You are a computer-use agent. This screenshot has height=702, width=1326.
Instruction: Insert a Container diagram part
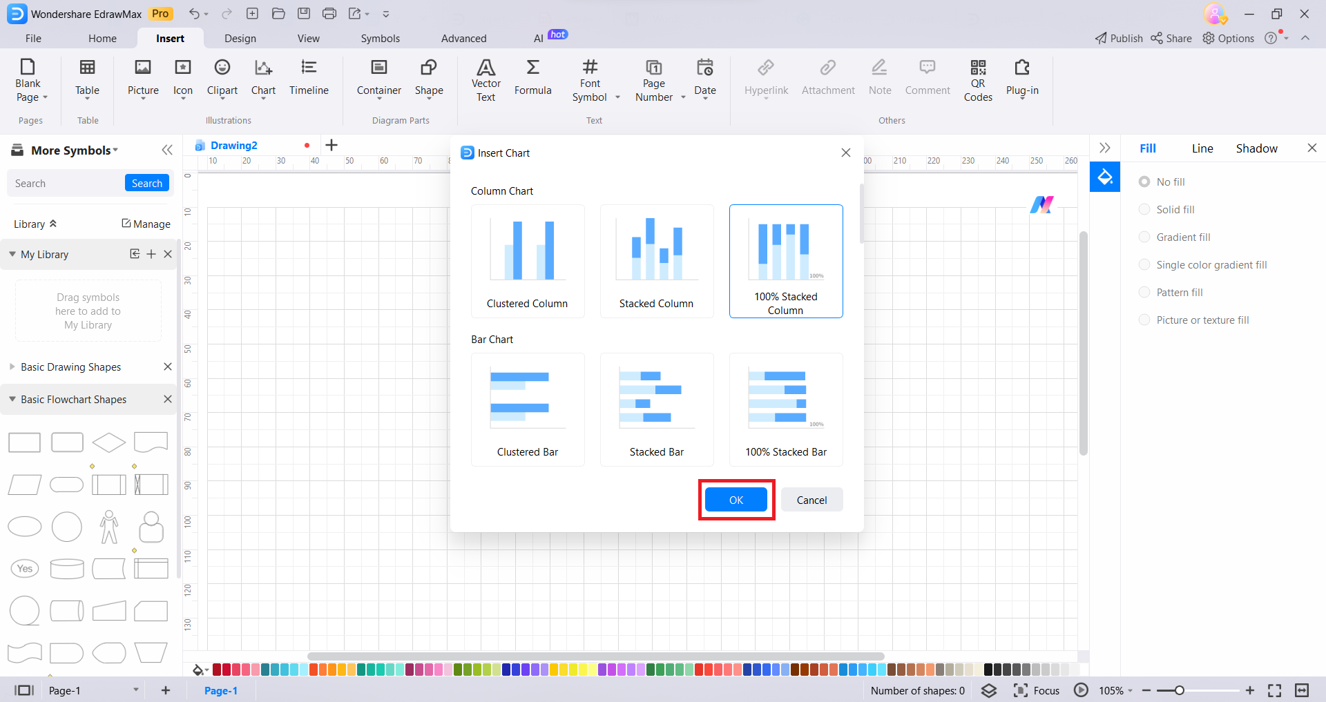(x=378, y=79)
